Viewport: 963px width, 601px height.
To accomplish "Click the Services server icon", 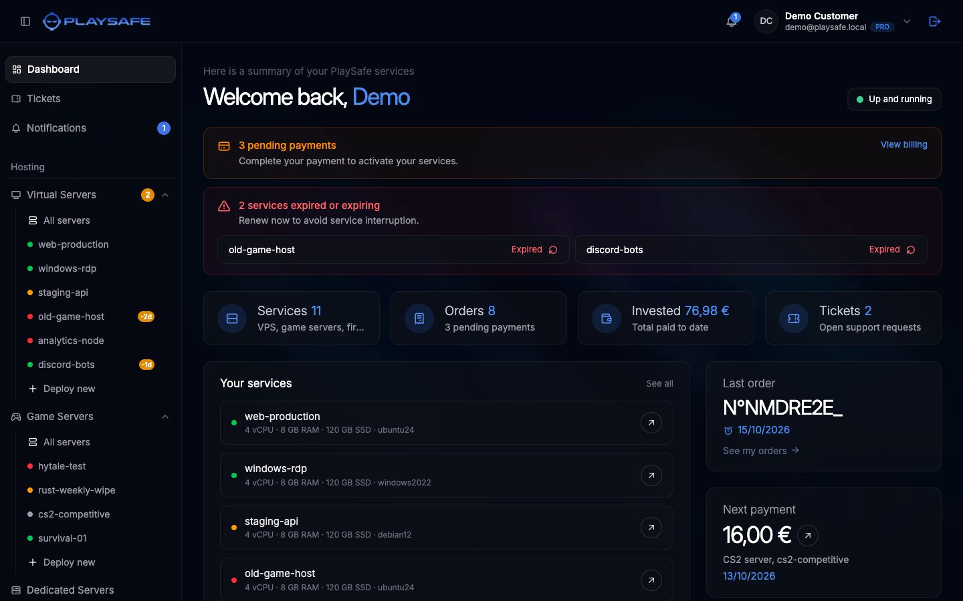I will [232, 319].
